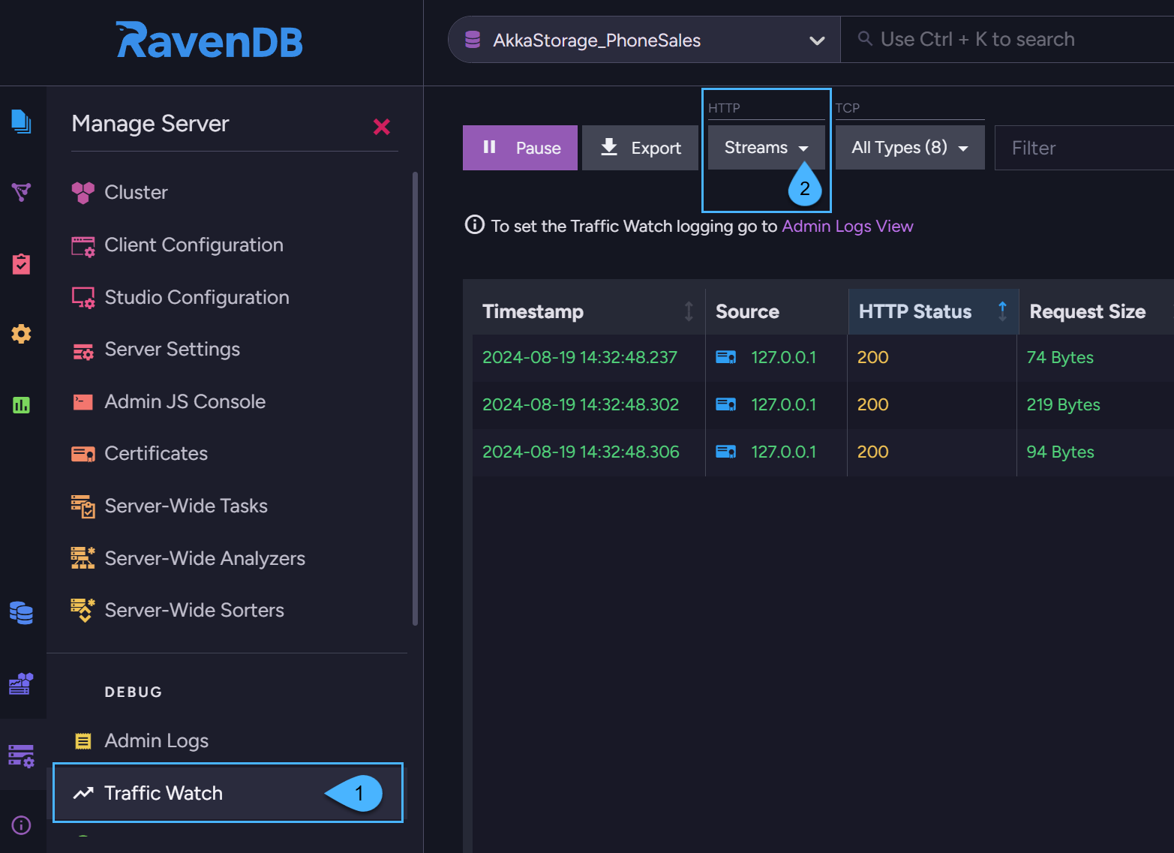Click the Admin JS Console terminal icon

[x=83, y=402]
